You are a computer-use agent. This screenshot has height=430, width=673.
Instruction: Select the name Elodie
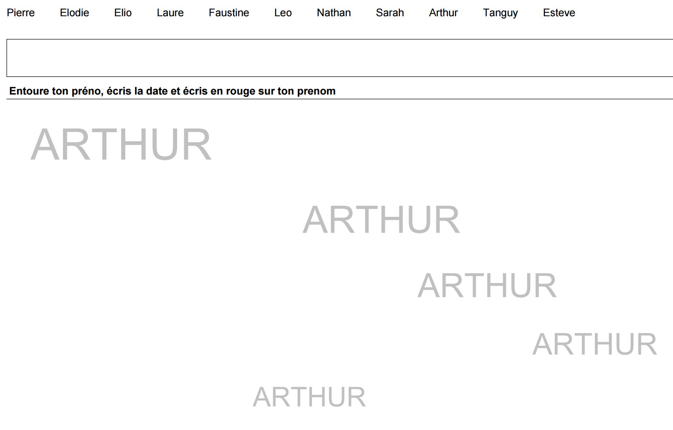click(74, 13)
